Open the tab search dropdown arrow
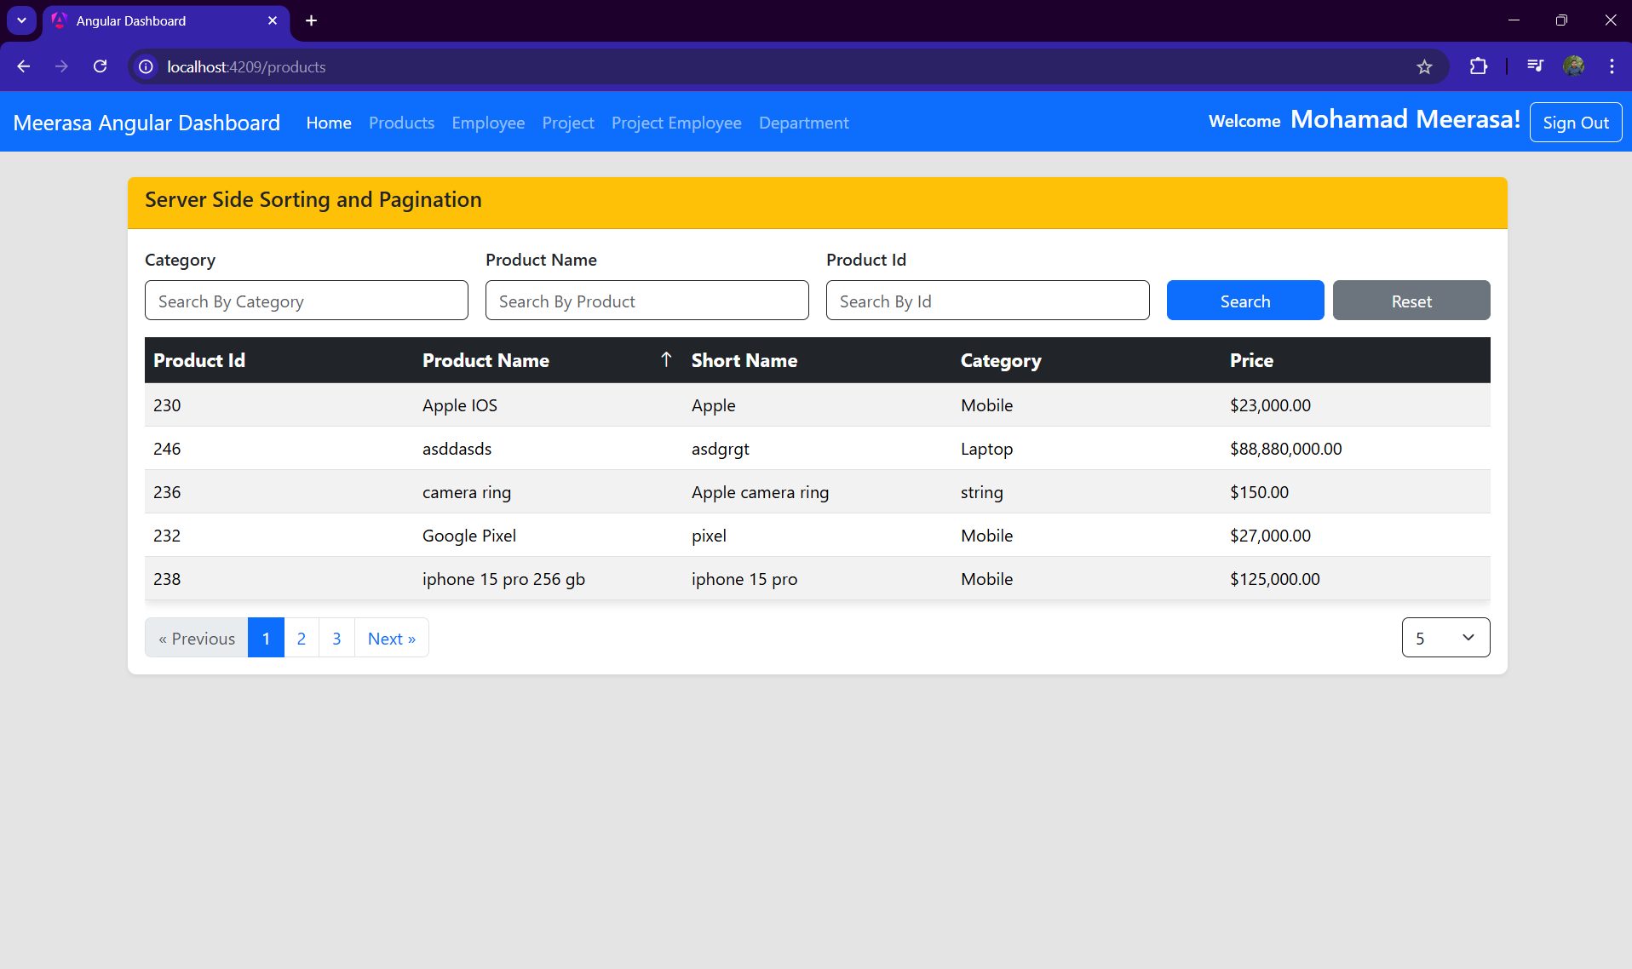This screenshot has width=1632, height=969. point(21,20)
